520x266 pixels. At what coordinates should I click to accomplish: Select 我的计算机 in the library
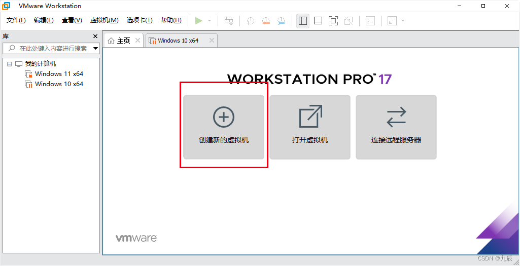coord(41,64)
